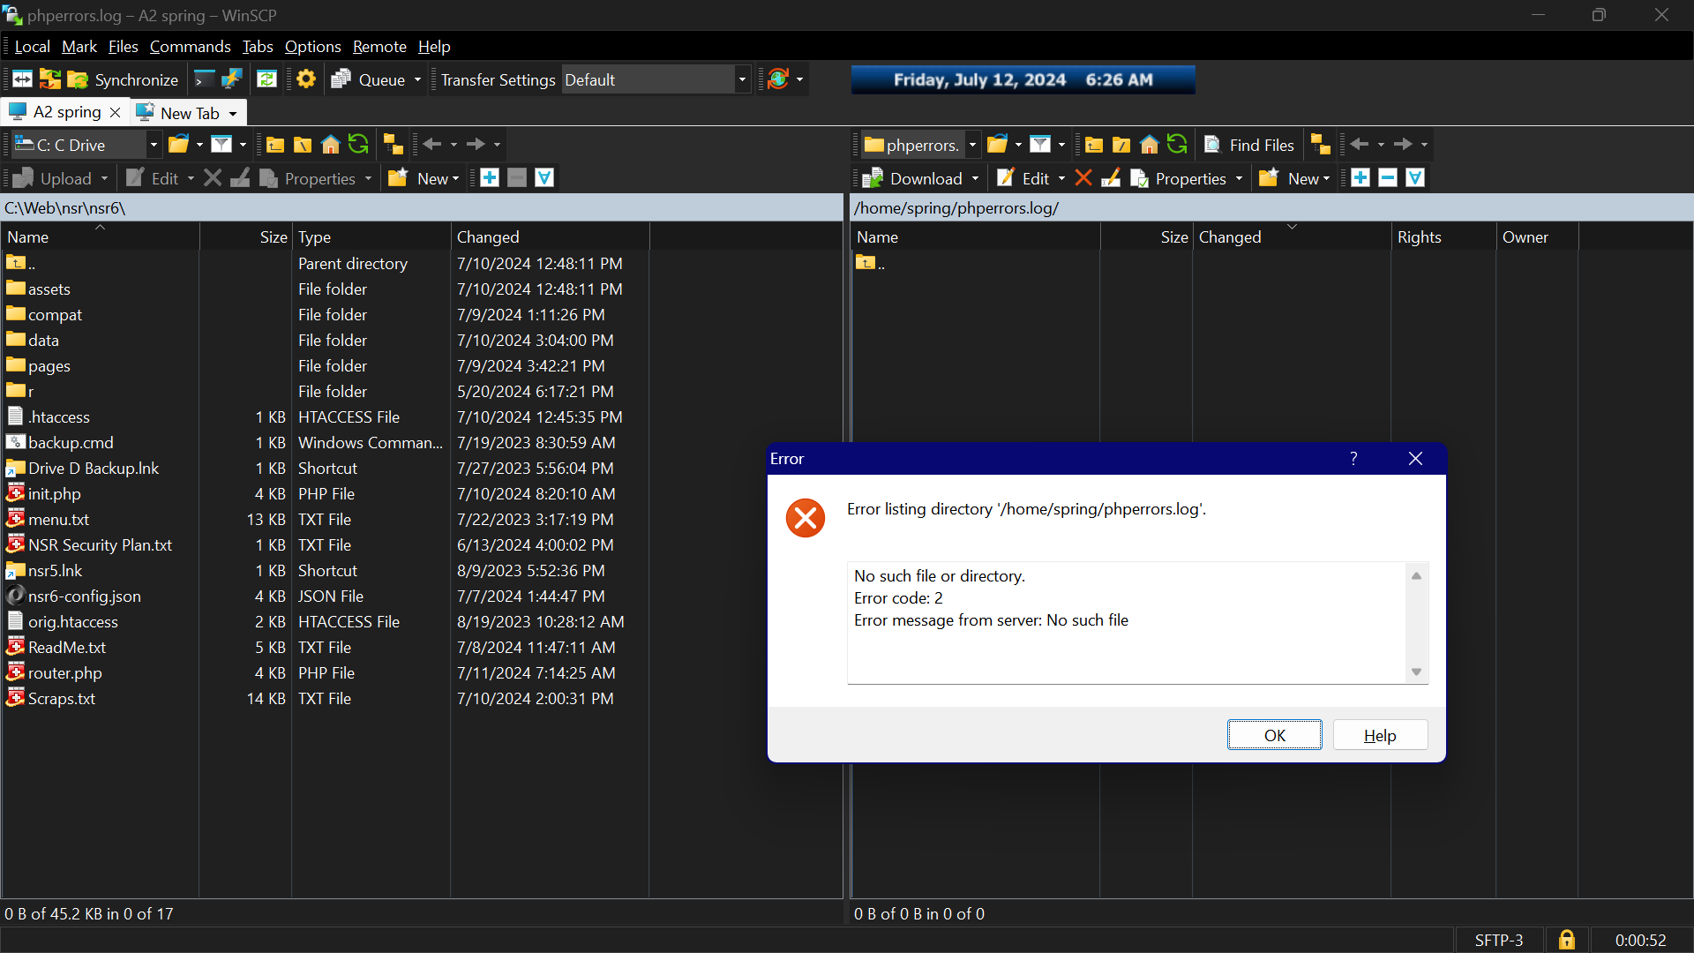This screenshot has height=953, width=1694.
Task: Open Preferences with the gear icon
Action: (305, 79)
